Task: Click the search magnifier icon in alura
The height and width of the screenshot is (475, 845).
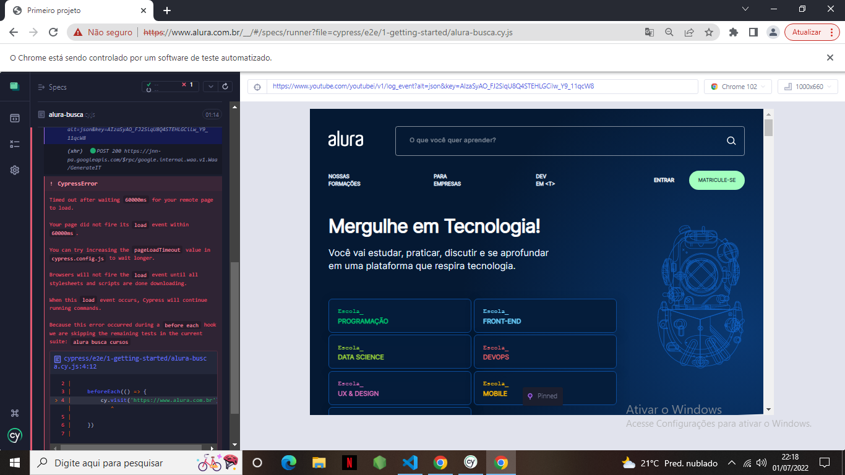Action: [731, 141]
